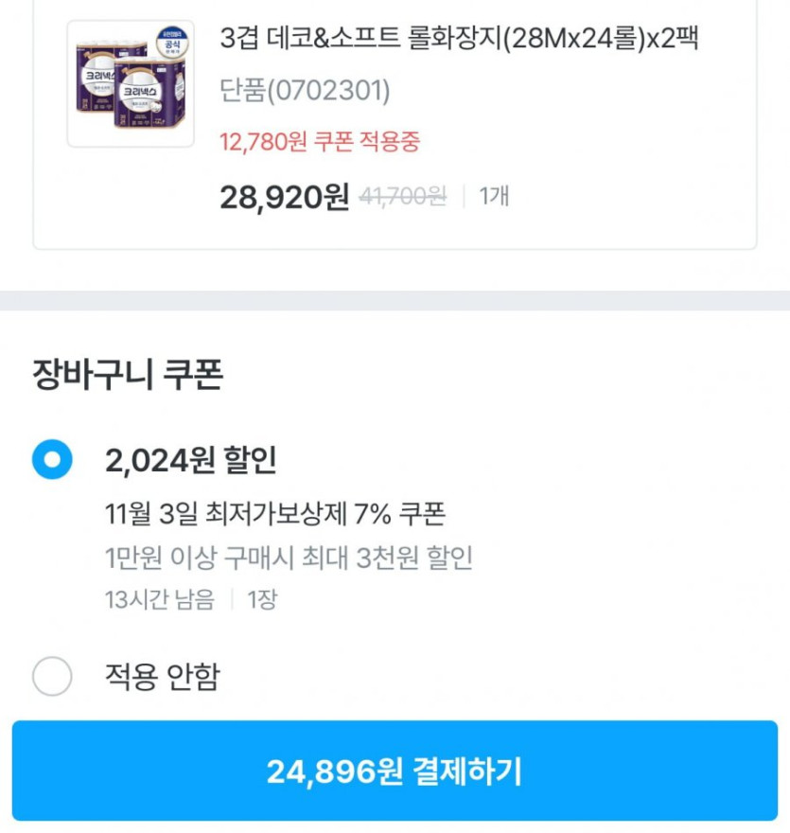Click the 적용 안함 label text
Screen dimensions: 790x833
point(162,676)
